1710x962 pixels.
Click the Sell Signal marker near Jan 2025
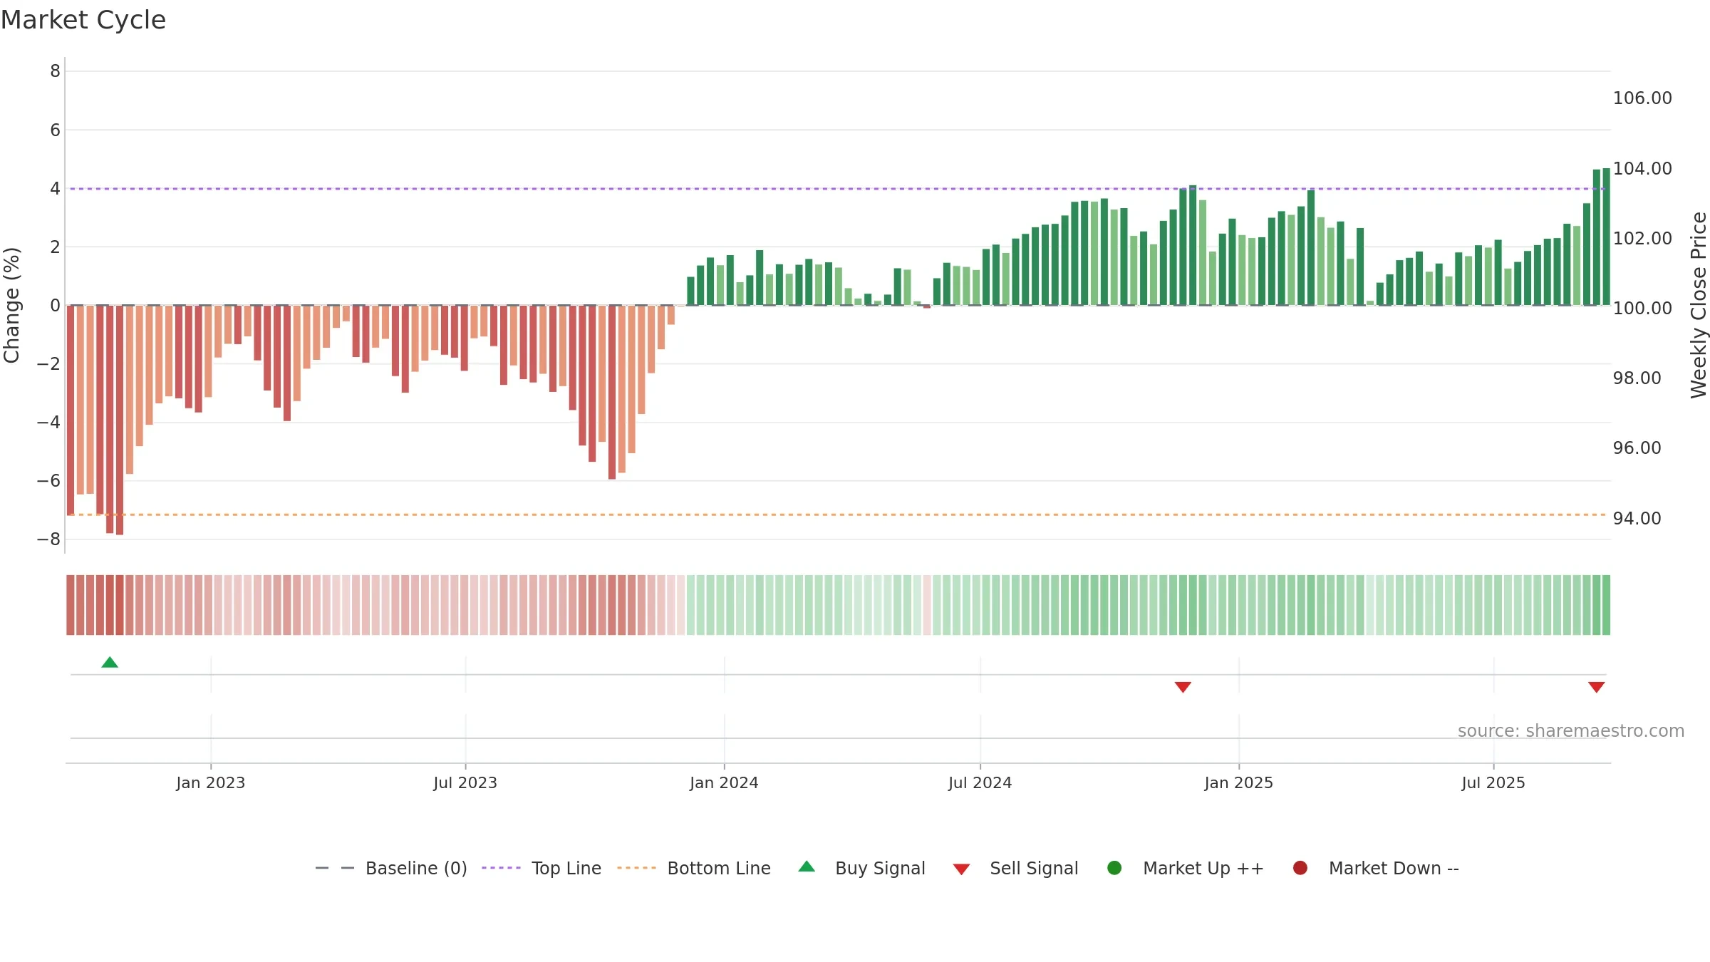(x=1183, y=687)
